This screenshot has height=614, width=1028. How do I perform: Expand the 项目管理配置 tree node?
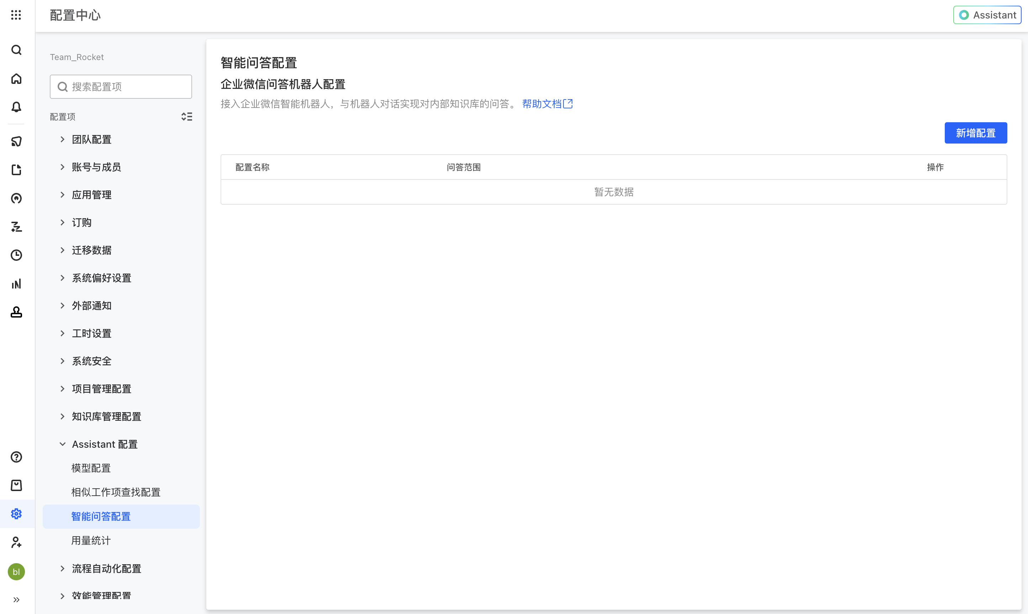pyautogui.click(x=63, y=389)
